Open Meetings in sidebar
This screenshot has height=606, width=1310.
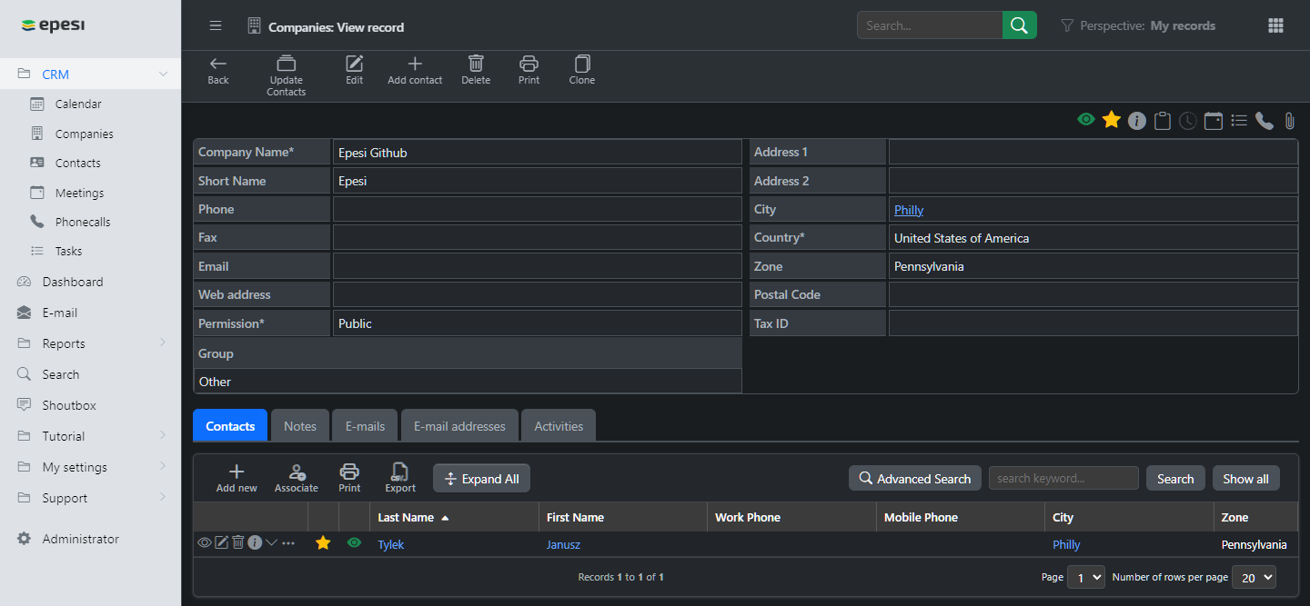(79, 193)
